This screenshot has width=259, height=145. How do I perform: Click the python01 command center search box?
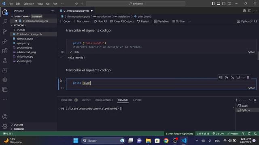coord(136,4)
